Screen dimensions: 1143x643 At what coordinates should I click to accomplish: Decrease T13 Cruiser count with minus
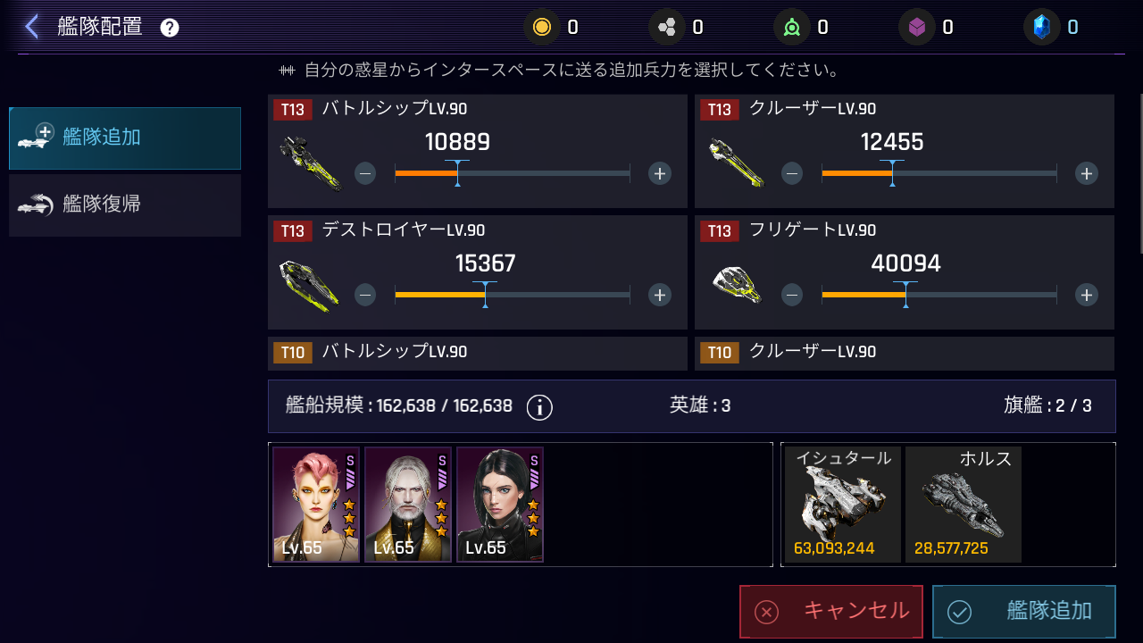coord(792,173)
